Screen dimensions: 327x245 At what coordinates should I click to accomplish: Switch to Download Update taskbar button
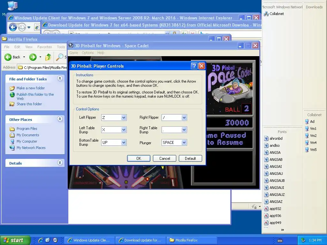(x=141, y=240)
